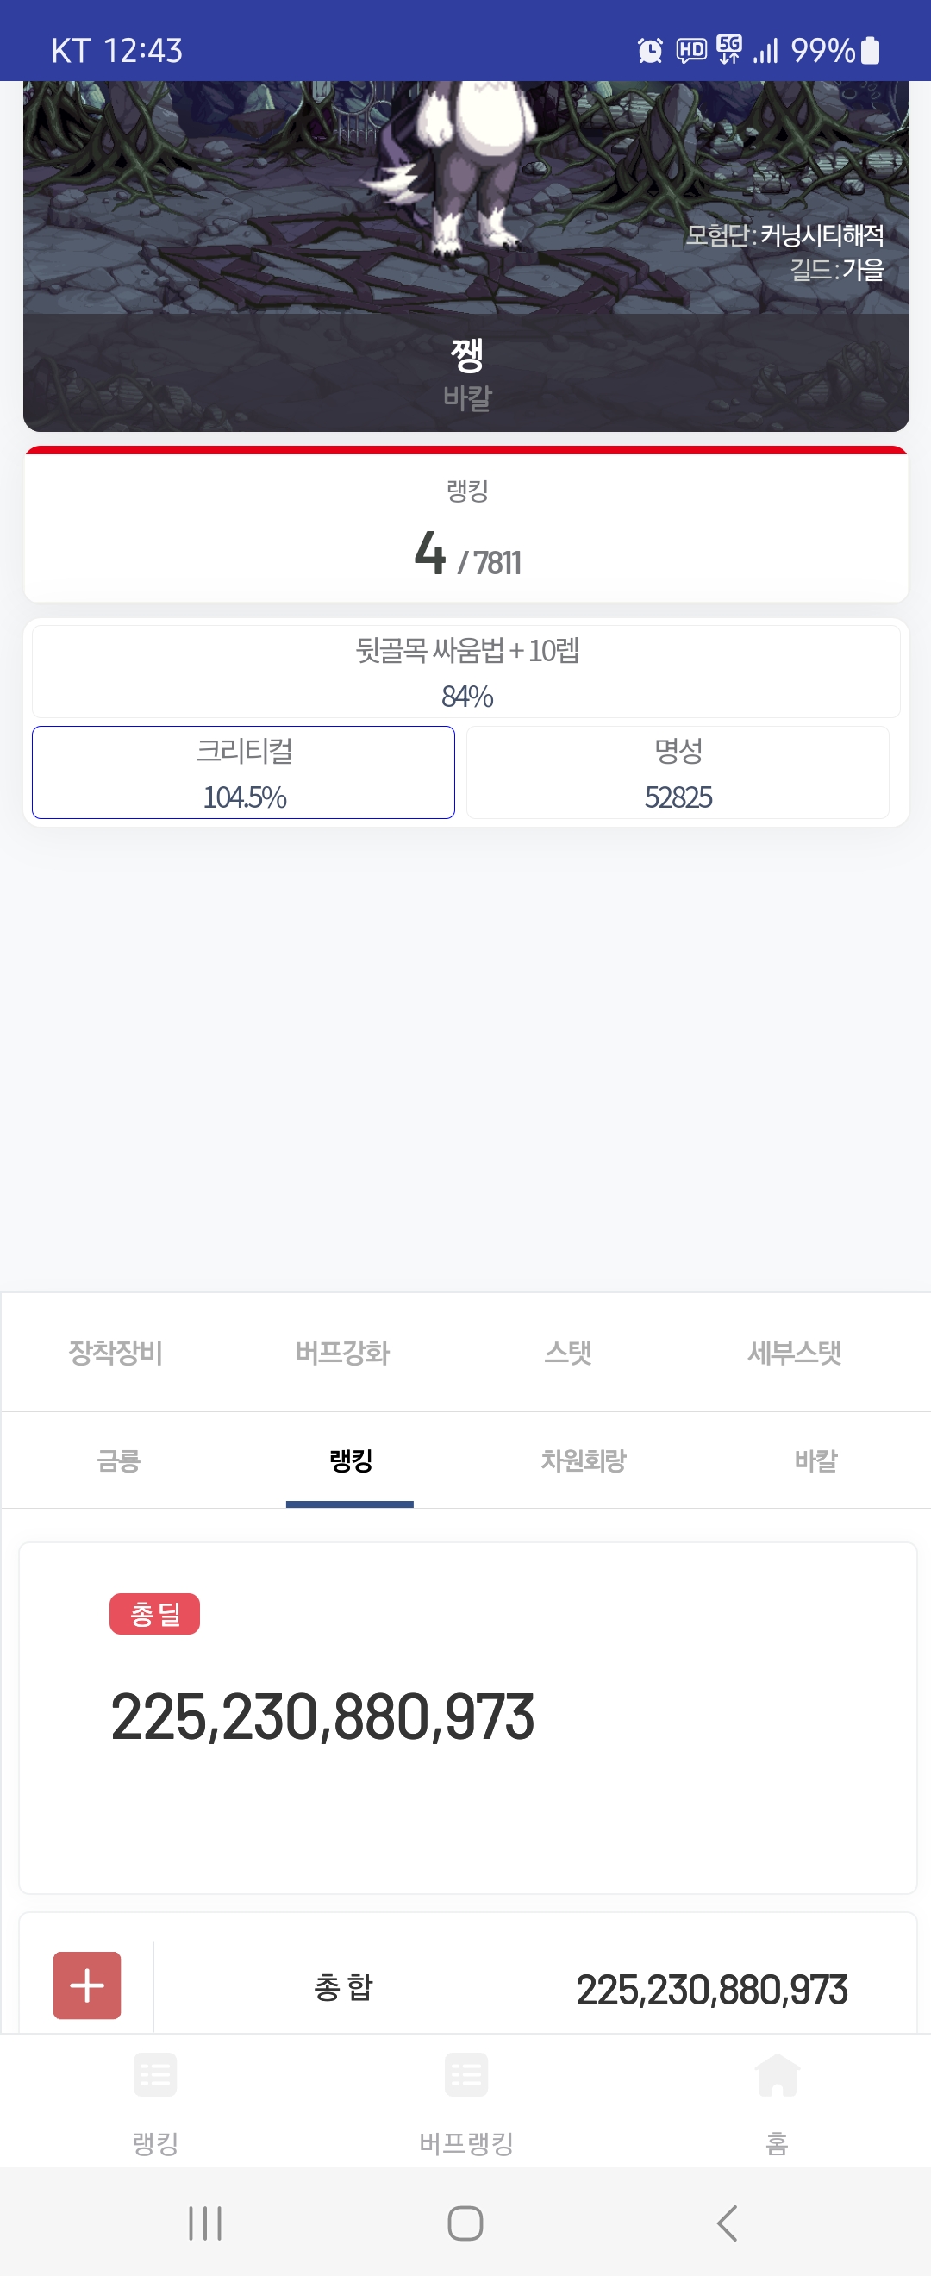This screenshot has width=931, height=2276.
Task: Tap the Android home square button
Action: click(x=465, y=2223)
